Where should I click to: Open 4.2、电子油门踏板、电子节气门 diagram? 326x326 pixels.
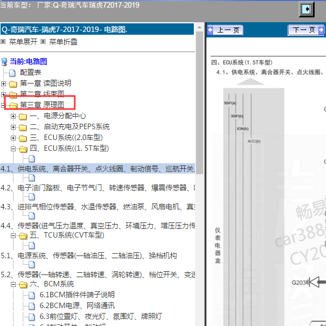[97, 188]
